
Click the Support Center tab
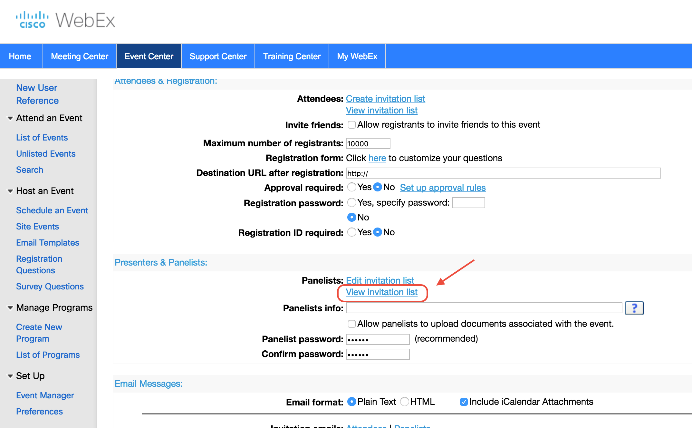tap(218, 56)
